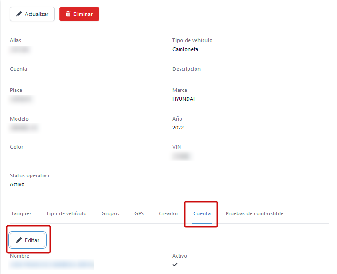Click the blurred VIN value

[x=183, y=156]
